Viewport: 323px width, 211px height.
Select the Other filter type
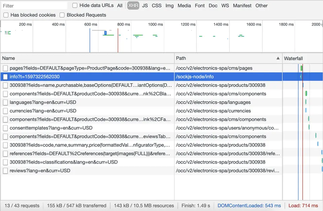(261, 6)
